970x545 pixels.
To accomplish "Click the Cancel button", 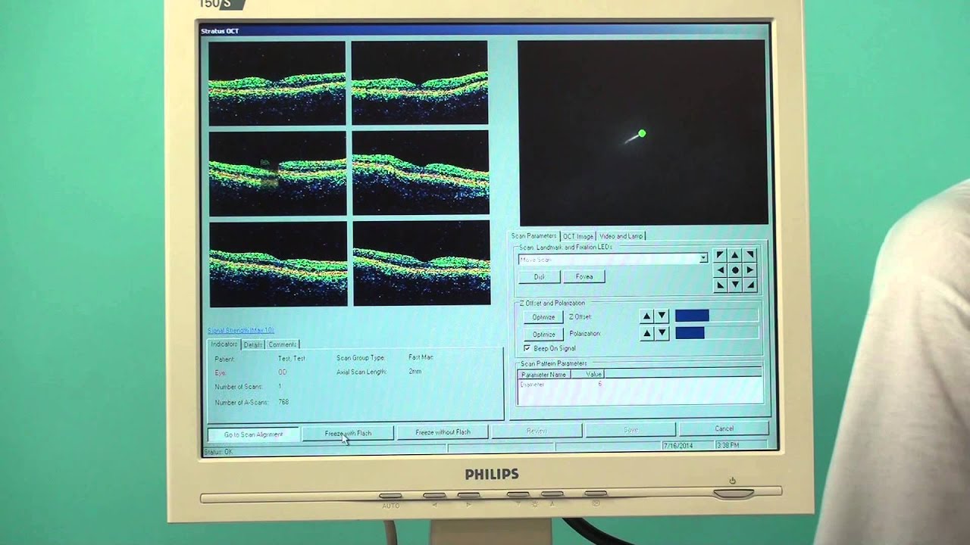I will coord(724,428).
